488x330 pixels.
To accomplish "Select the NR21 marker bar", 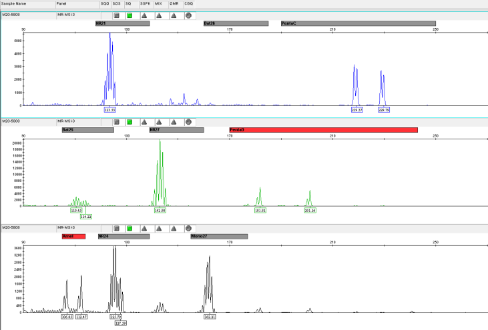I will click(x=122, y=23).
